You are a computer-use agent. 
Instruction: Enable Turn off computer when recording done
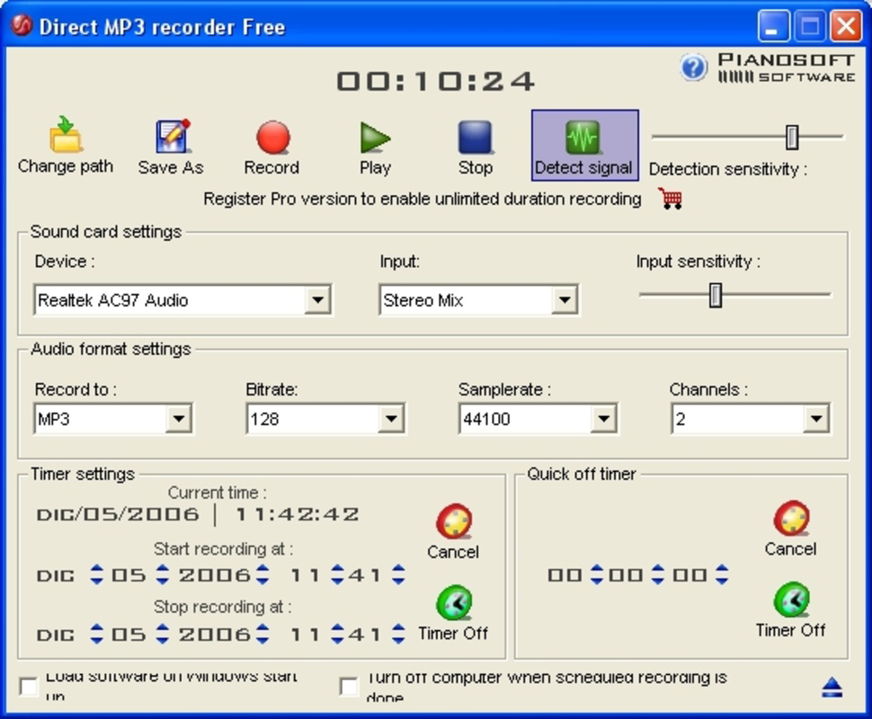349,686
